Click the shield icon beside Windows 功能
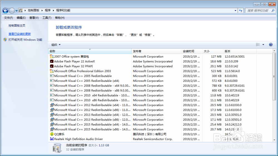The image size is (278, 156). (x=5, y=40)
